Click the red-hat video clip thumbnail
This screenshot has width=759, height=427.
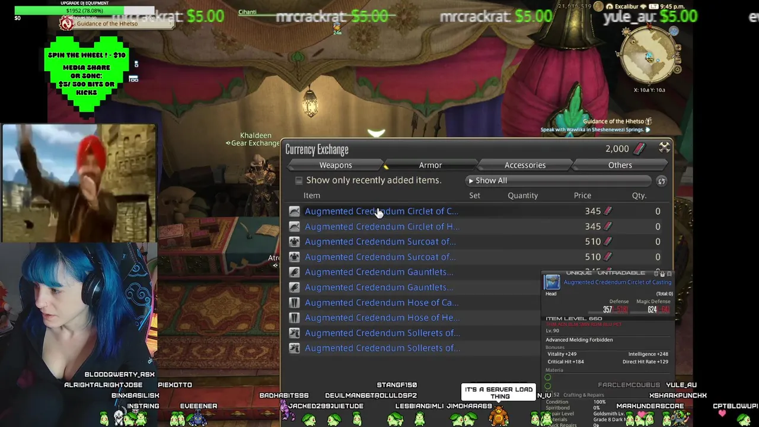tap(78, 183)
